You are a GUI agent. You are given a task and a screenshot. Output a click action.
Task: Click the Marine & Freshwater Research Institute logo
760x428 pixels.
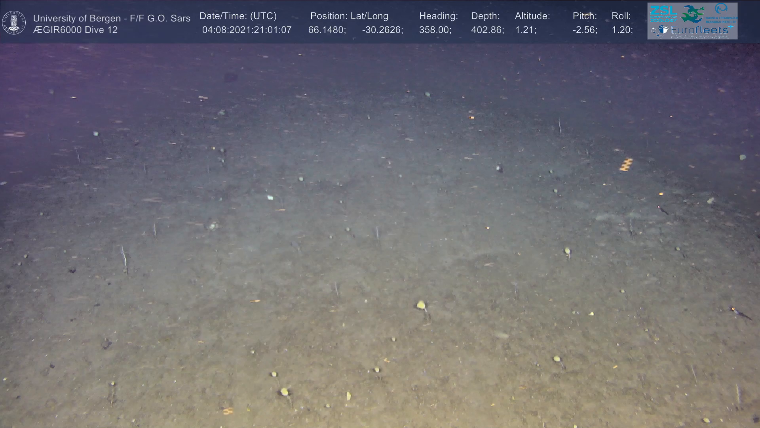pos(722,13)
